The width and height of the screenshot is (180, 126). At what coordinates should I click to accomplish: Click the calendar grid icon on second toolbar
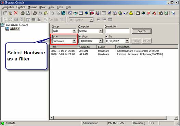(x=28, y=20)
